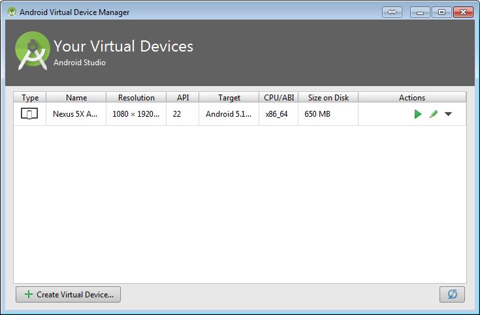Sort by the Type column header
This screenshot has height=315, width=480.
(30, 97)
